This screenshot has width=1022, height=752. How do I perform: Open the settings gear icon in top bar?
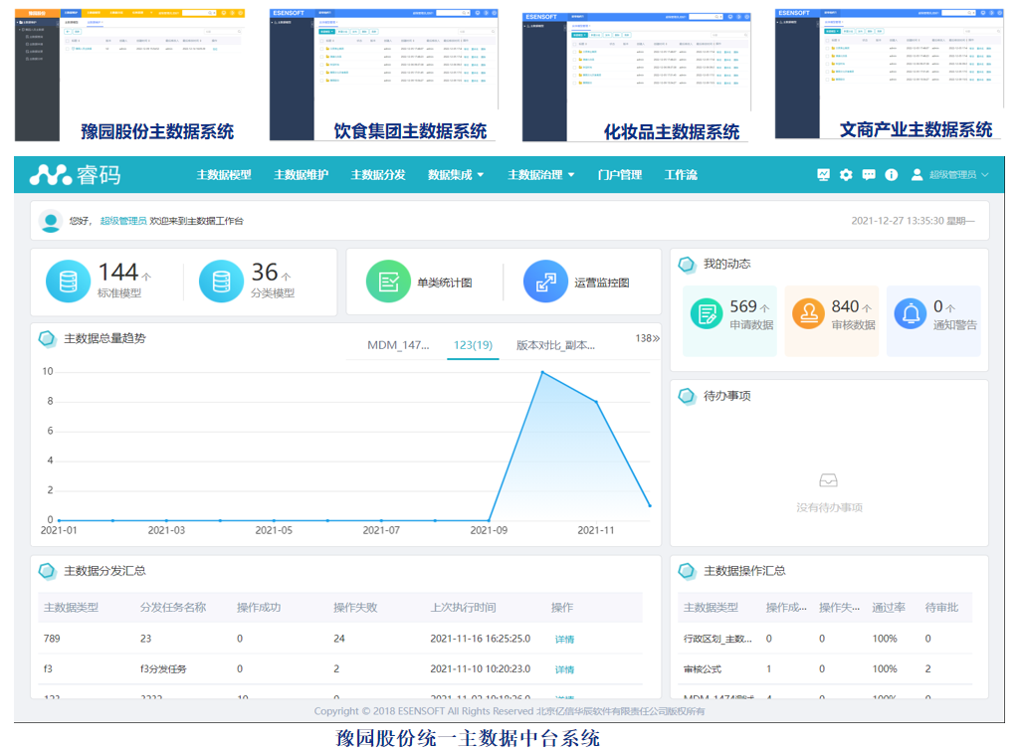pyautogui.click(x=846, y=175)
